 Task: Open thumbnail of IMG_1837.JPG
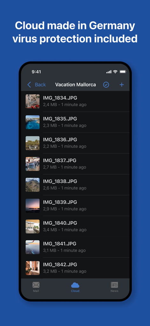(x=32, y=164)
